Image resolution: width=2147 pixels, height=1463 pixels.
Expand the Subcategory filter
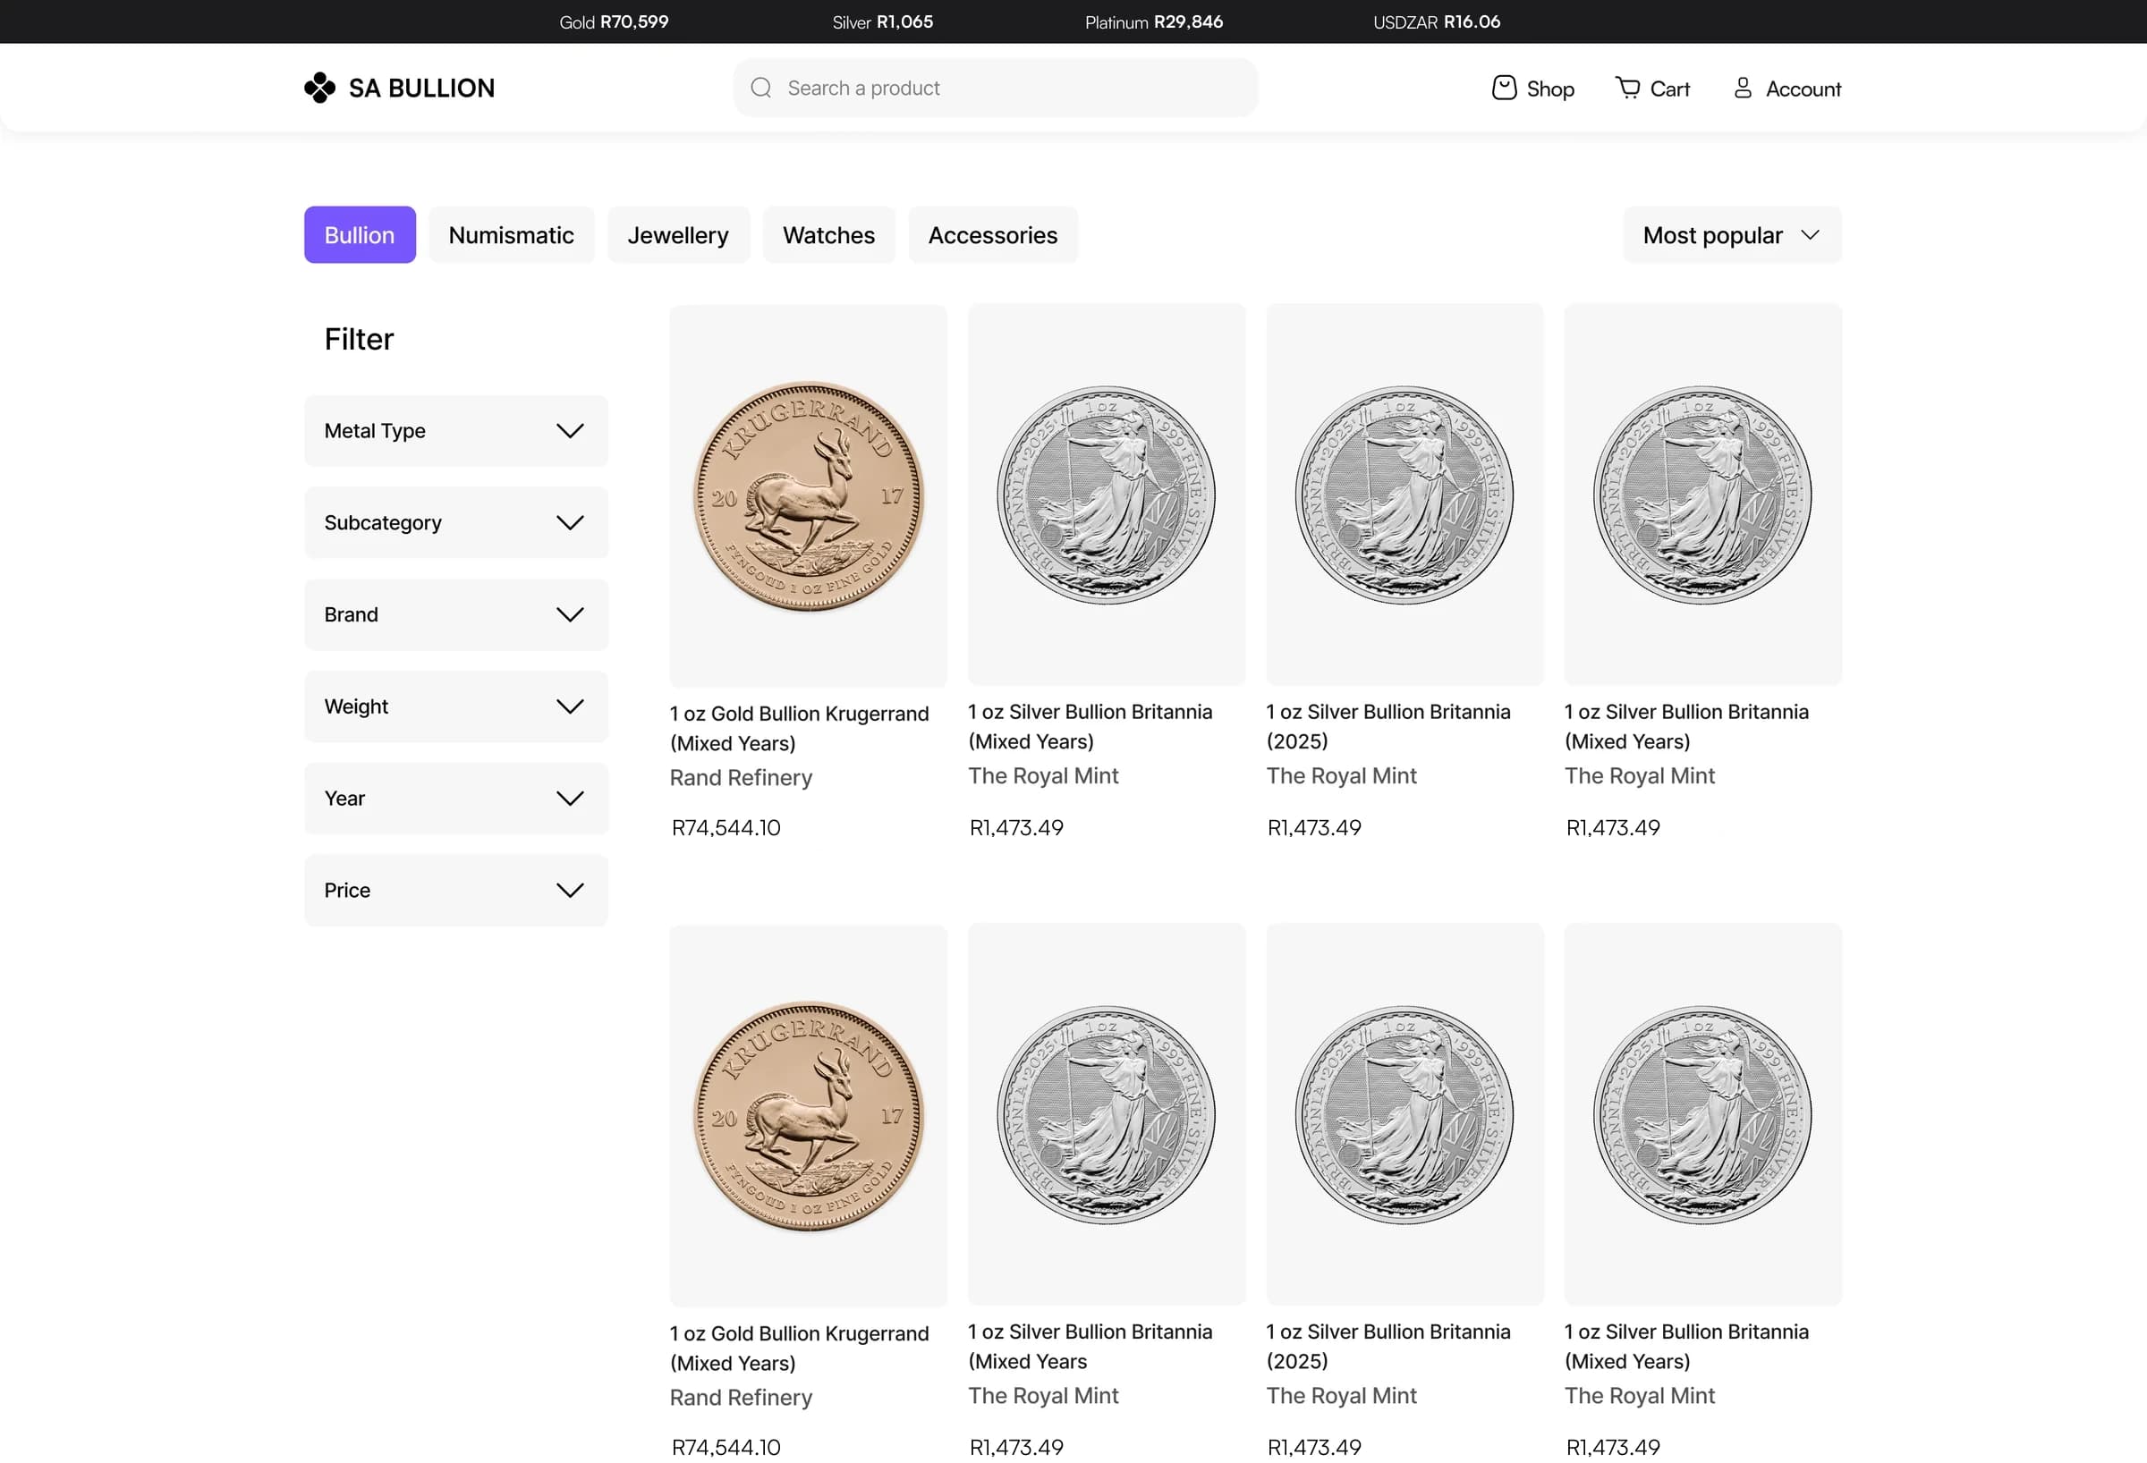tap(456, 523)
